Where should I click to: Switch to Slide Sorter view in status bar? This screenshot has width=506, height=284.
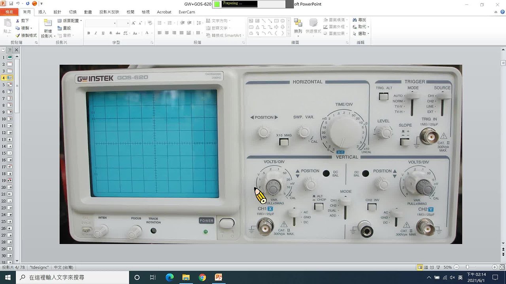point(426,267)
